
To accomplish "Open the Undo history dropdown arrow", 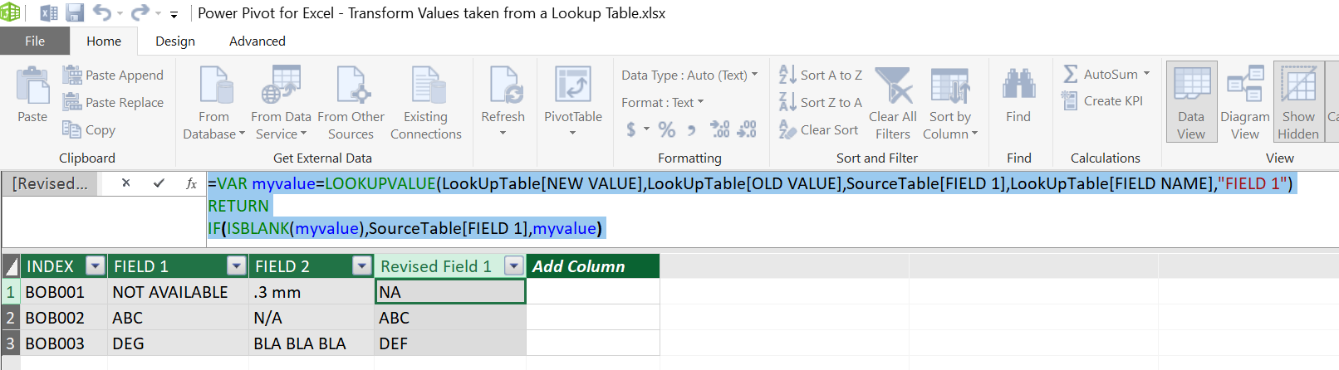I will [x=120, y=13].
